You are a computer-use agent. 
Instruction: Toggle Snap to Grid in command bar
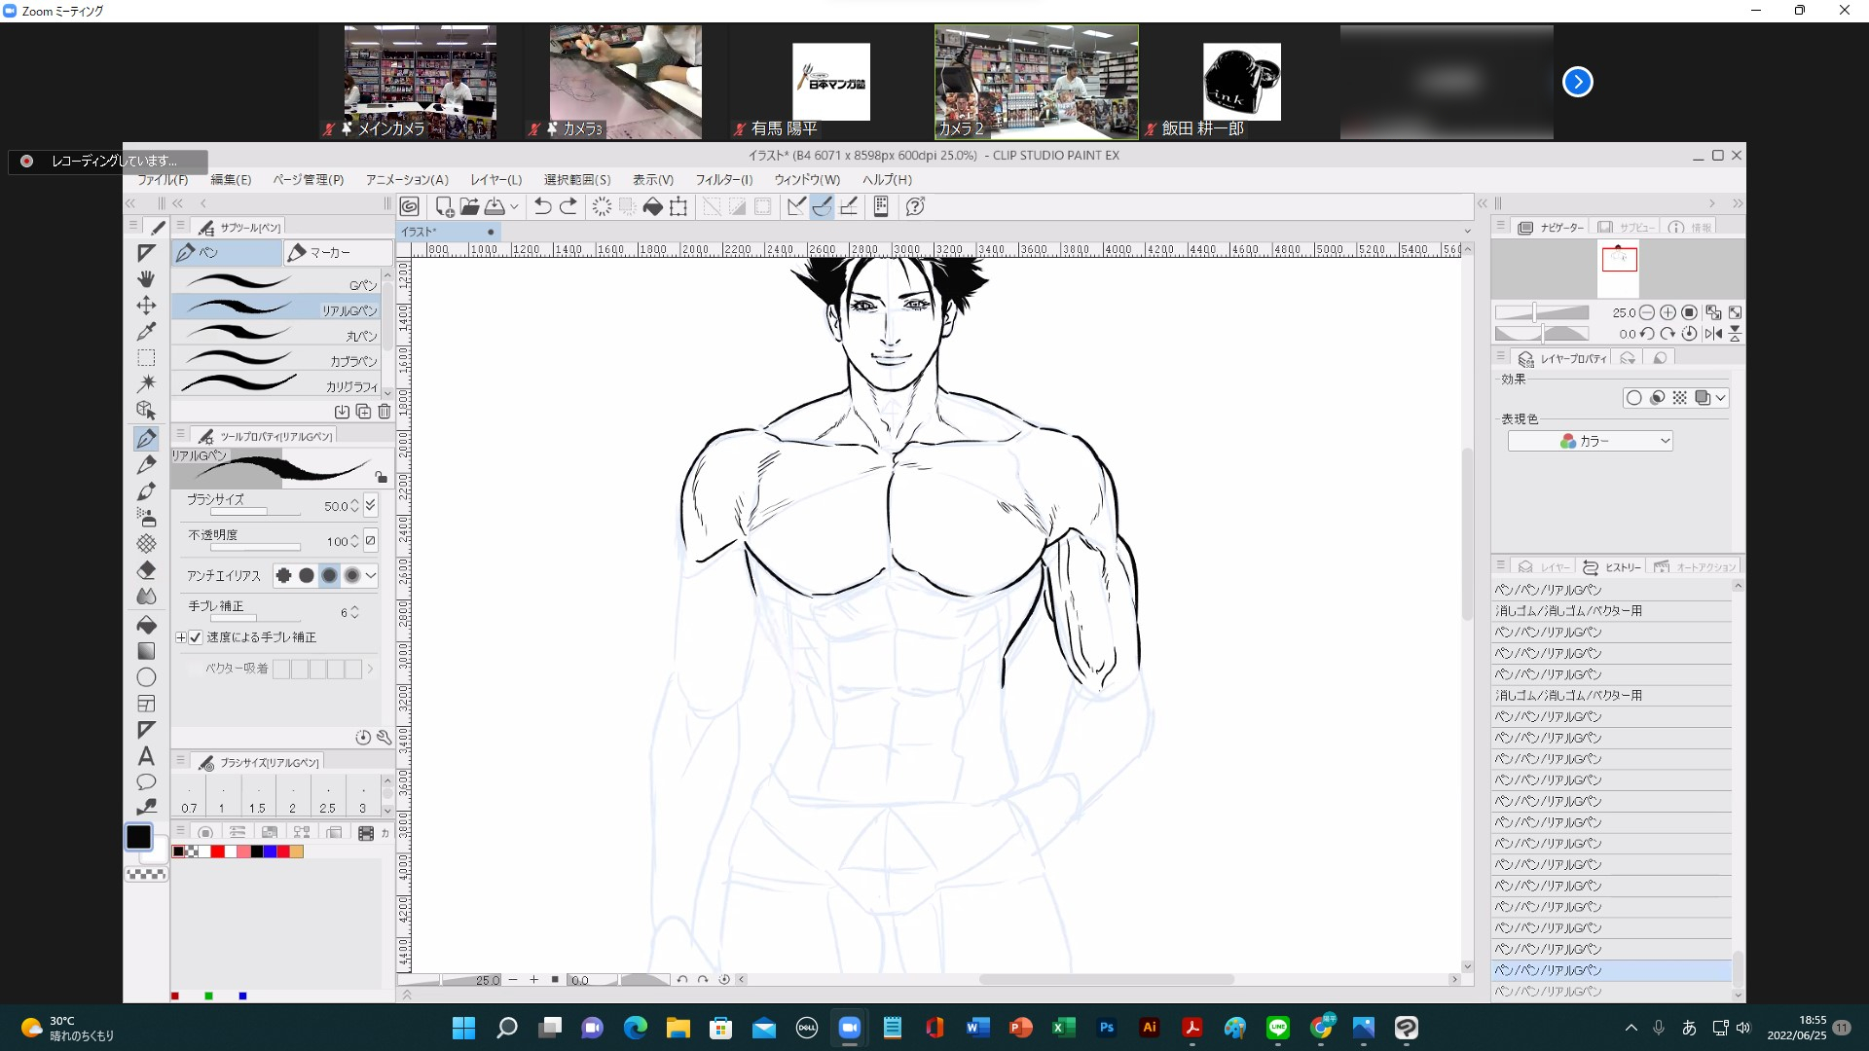849,206
